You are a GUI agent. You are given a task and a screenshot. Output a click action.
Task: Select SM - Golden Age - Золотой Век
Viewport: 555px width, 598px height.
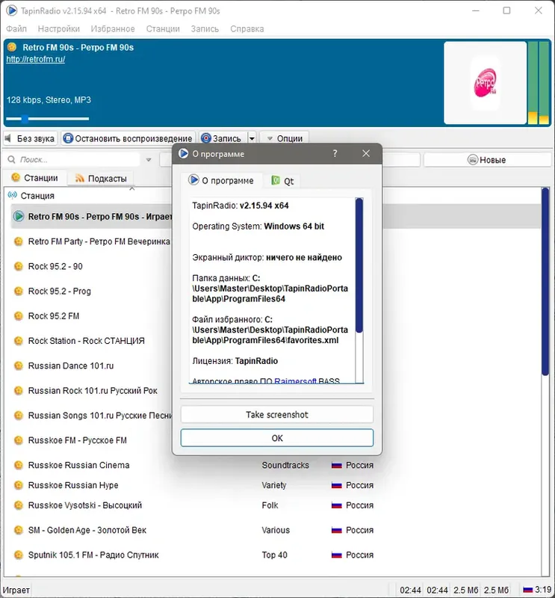pyautogui.click(x=87, y=530)
